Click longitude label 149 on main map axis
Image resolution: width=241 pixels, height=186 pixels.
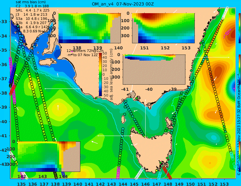click(x=179, y=184)
